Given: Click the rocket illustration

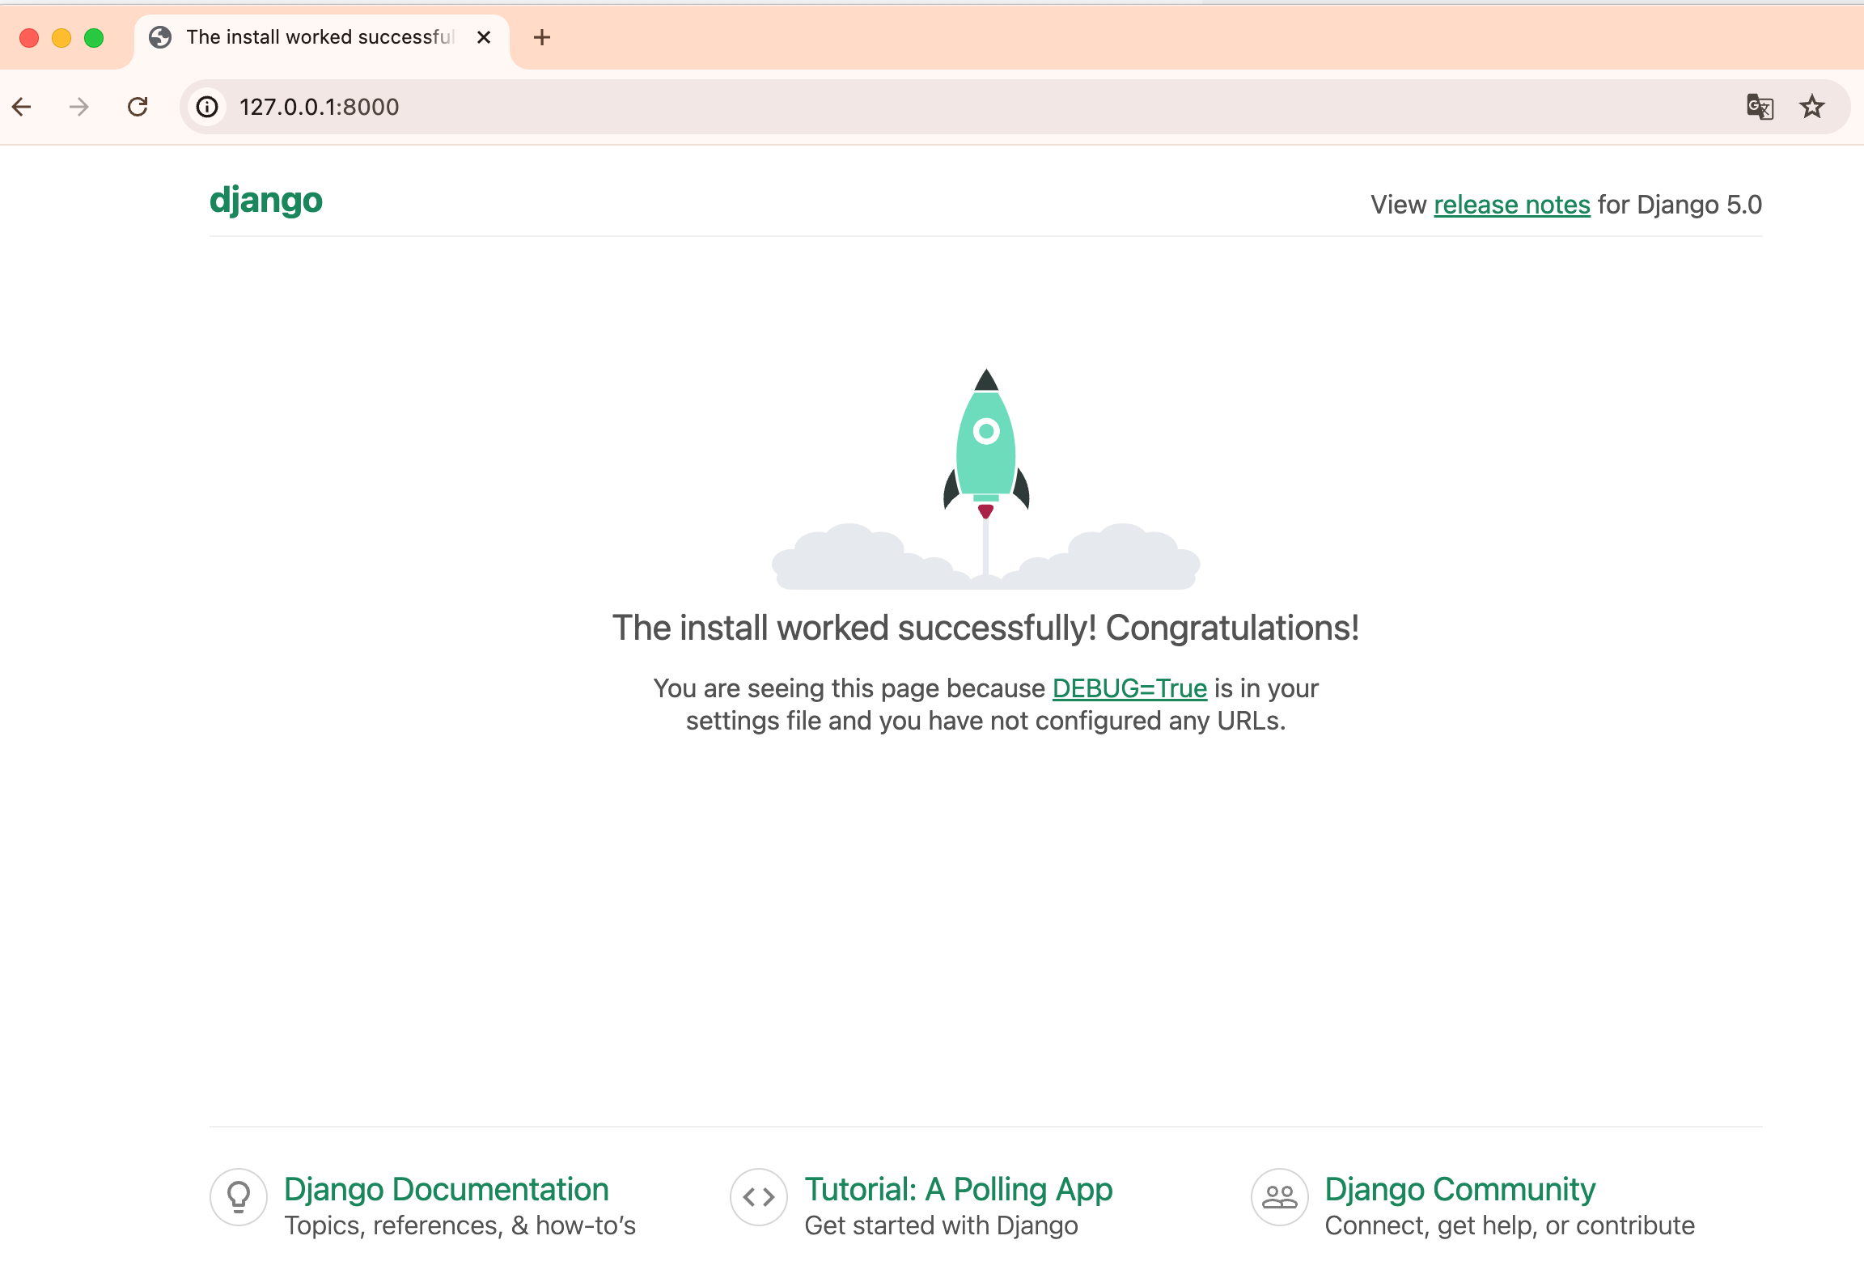Looking at the screenshot, I should (x=985, y=479).
